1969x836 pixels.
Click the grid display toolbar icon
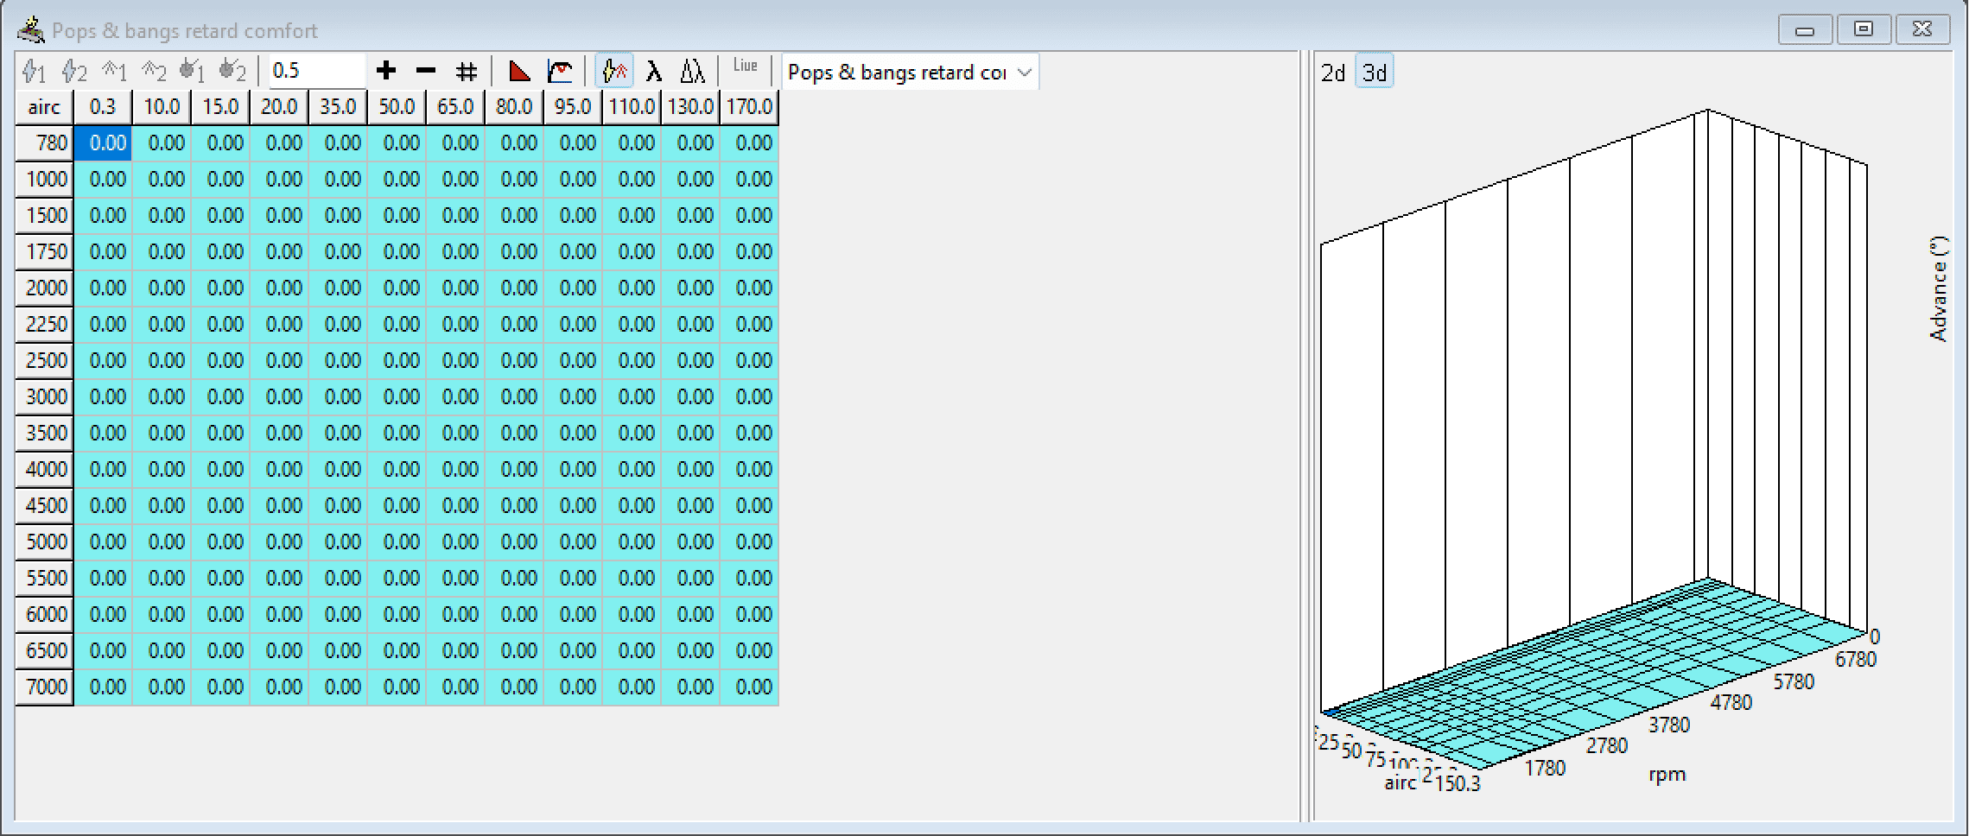tap(466, 71)
